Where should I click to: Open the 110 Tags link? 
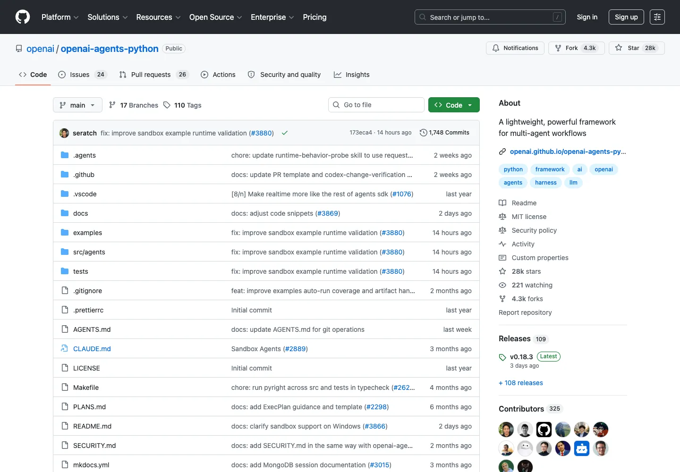[x=182, y=105]
